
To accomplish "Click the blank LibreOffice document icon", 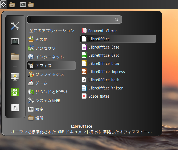I will 84,39.
